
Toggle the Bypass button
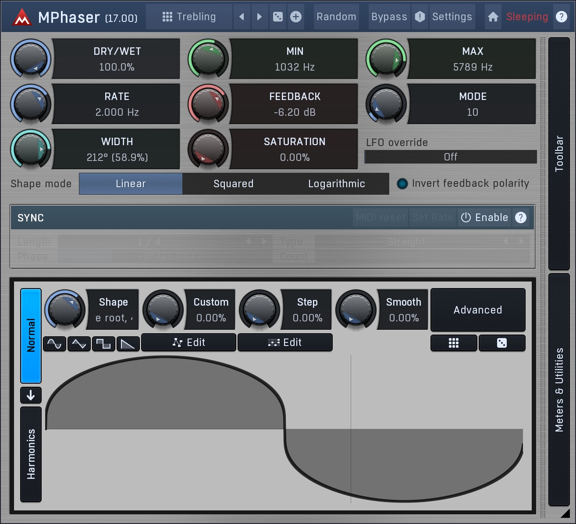coord(389,17)
